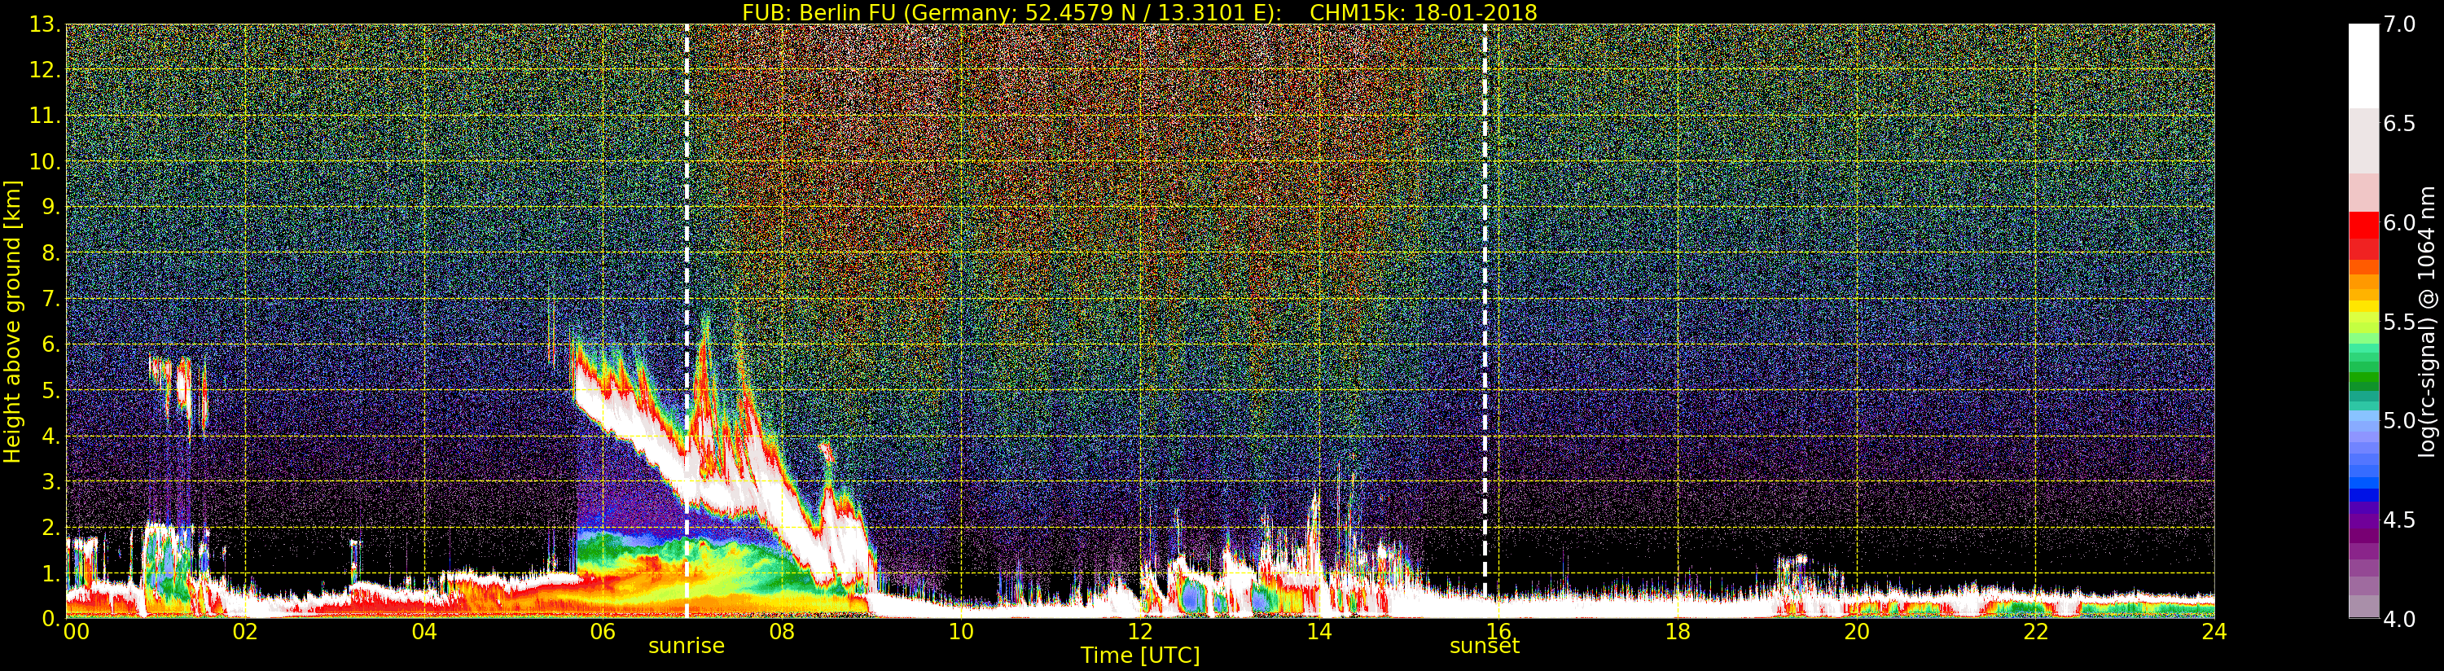Click the chart title "FUB: Berlin FU (Germany..."
This screenshot has height=671, width=2444.
click(1139, 12)
